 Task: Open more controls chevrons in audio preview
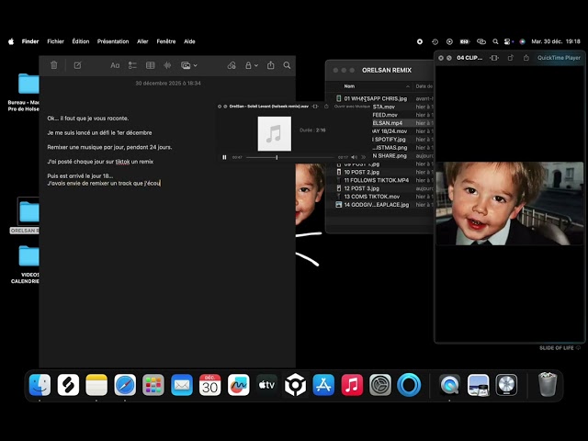[364, 157]
